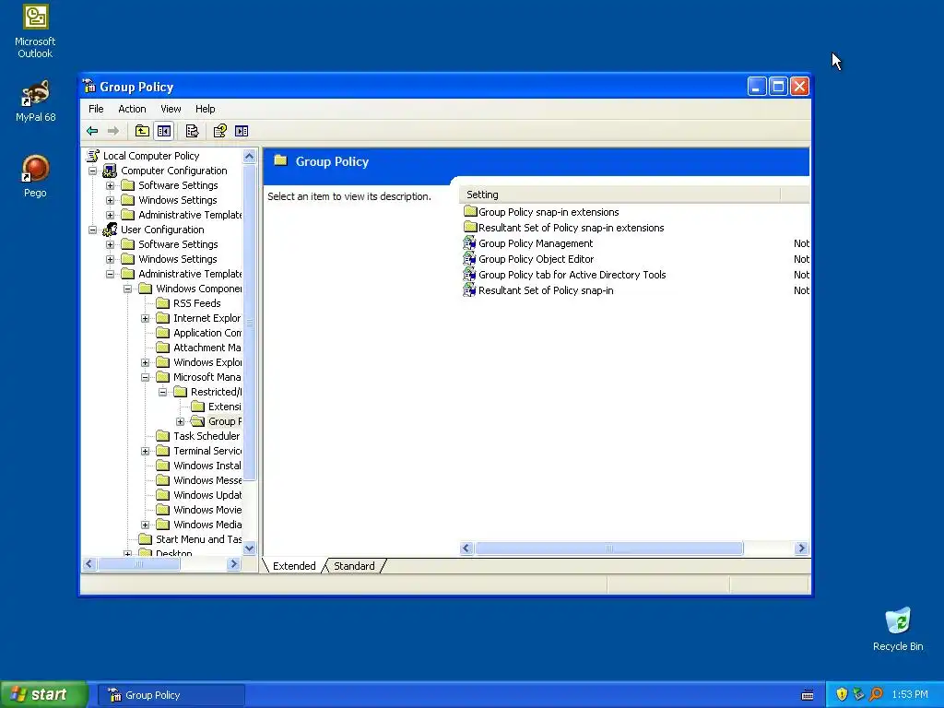Image resolution: width=944 pixels, height=708 pixels.
Task: Click the magnifier tray icon
Action: coord(876,694)
